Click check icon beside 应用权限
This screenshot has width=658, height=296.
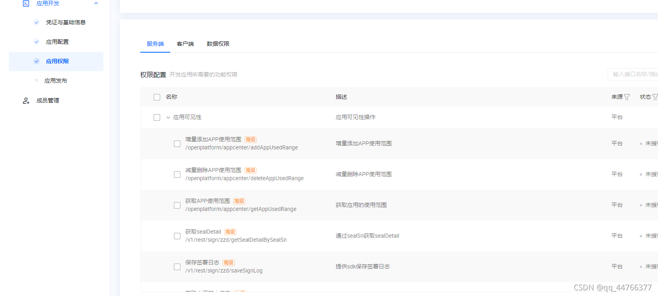click(x=36, y=61)
